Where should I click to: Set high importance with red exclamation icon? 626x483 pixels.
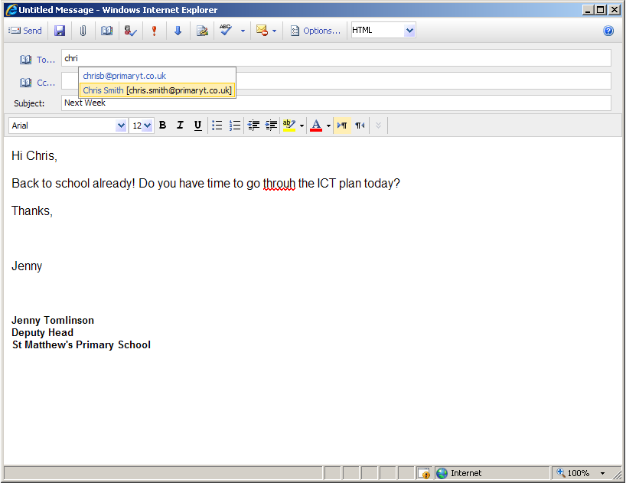[x=154, y=31]
